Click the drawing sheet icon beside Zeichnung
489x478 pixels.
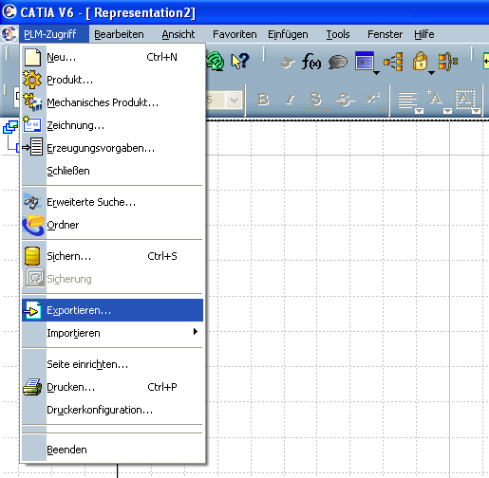pyautogui.click(x=32, y=124)
